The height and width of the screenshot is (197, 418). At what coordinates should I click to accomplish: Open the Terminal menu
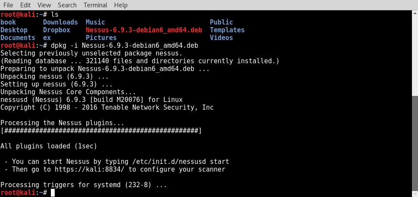coord(95,5)
